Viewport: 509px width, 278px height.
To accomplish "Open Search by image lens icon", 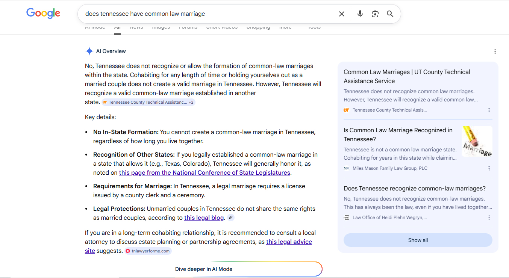I will coord(375,14).
